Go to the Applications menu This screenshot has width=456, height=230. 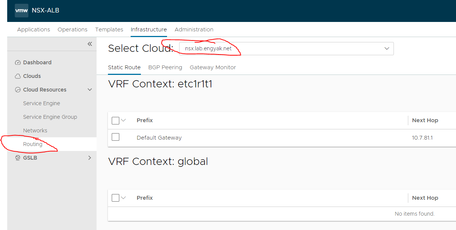point(33,30)
